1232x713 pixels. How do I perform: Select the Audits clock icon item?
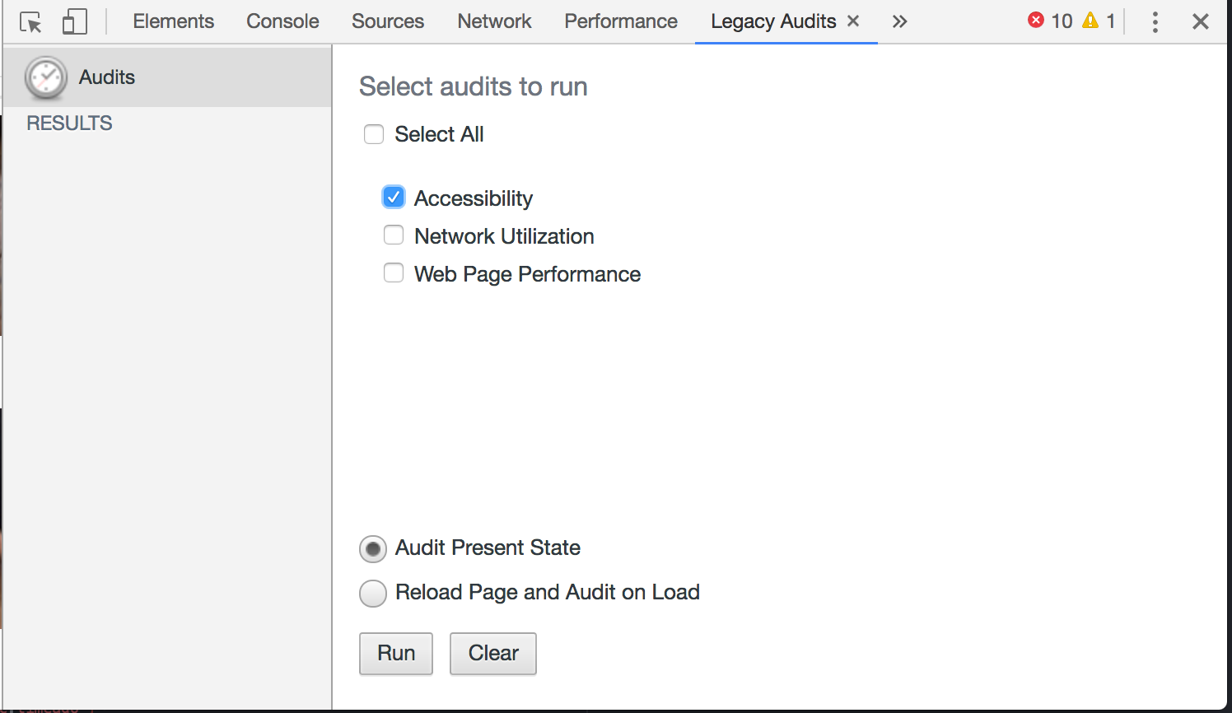pyautogui.click(x=167, y=77)
